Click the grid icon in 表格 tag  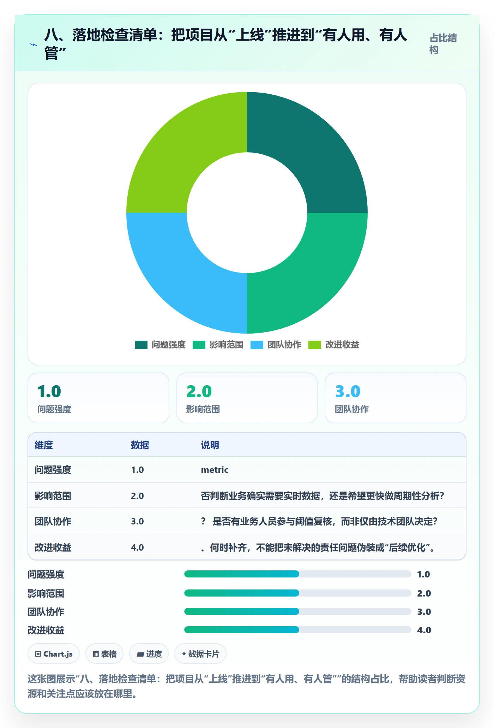[x=96, y=654]
